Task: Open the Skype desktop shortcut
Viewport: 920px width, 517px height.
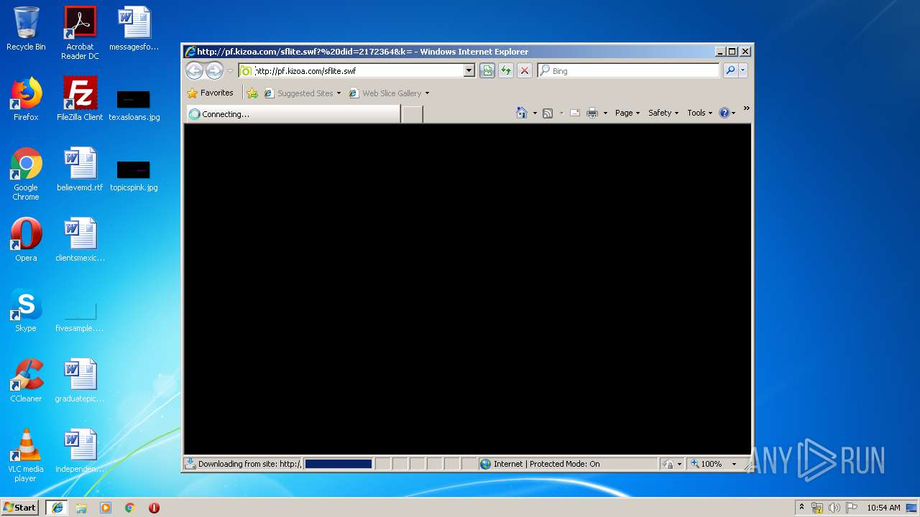Action: coord(26,310)
